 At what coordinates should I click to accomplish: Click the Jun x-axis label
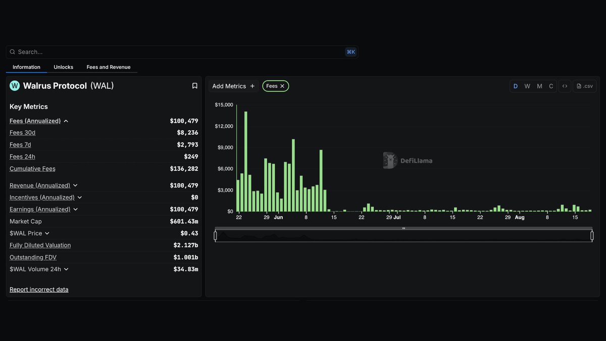point(278,217)
